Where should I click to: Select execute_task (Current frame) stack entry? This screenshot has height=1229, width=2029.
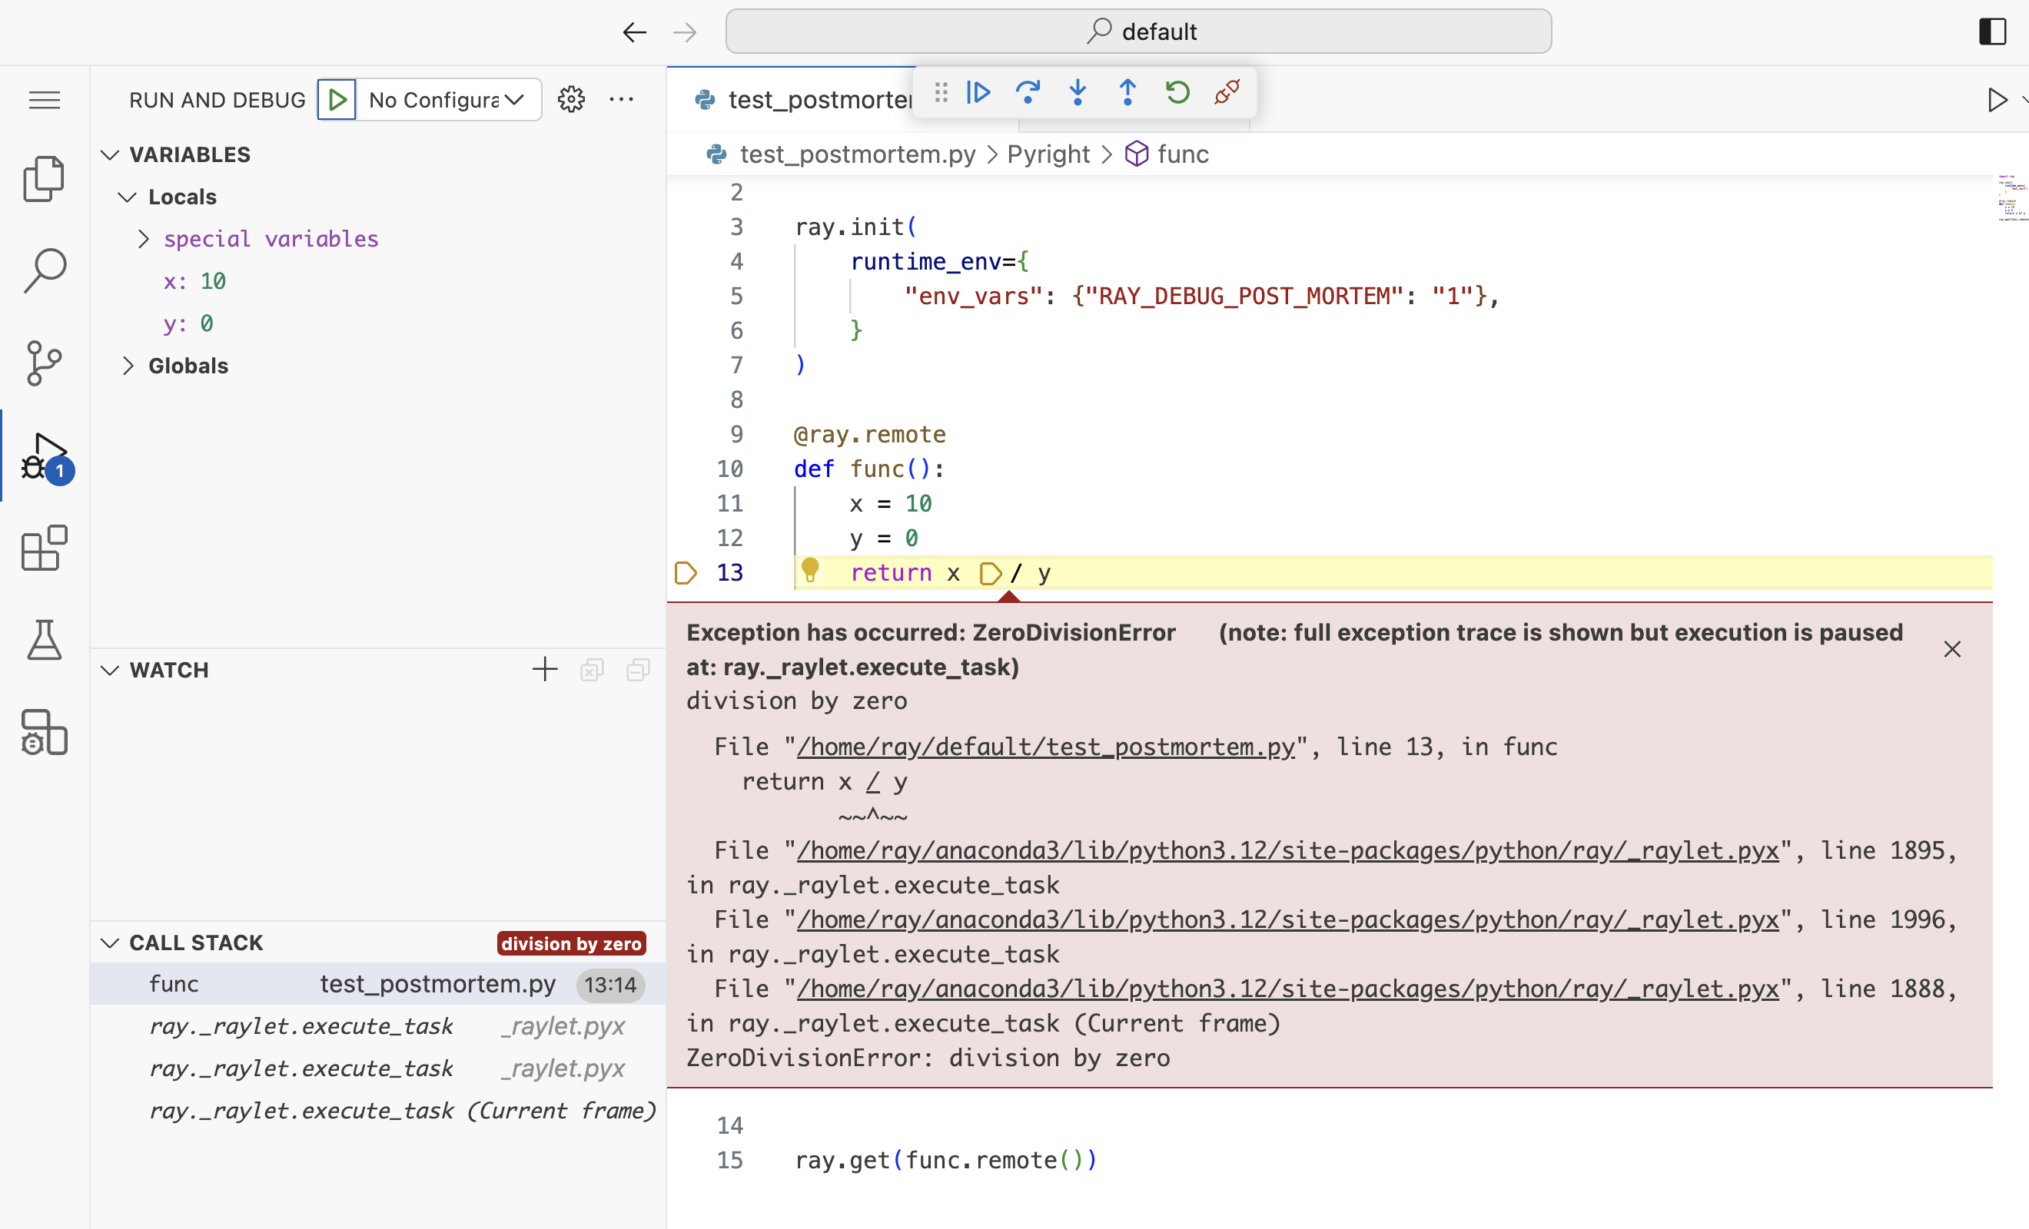pos(377,1111)
